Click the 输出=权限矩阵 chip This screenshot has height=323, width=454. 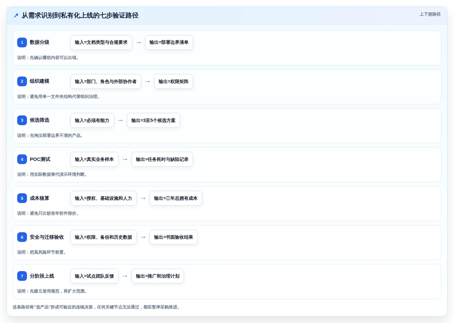pos(174,81)
